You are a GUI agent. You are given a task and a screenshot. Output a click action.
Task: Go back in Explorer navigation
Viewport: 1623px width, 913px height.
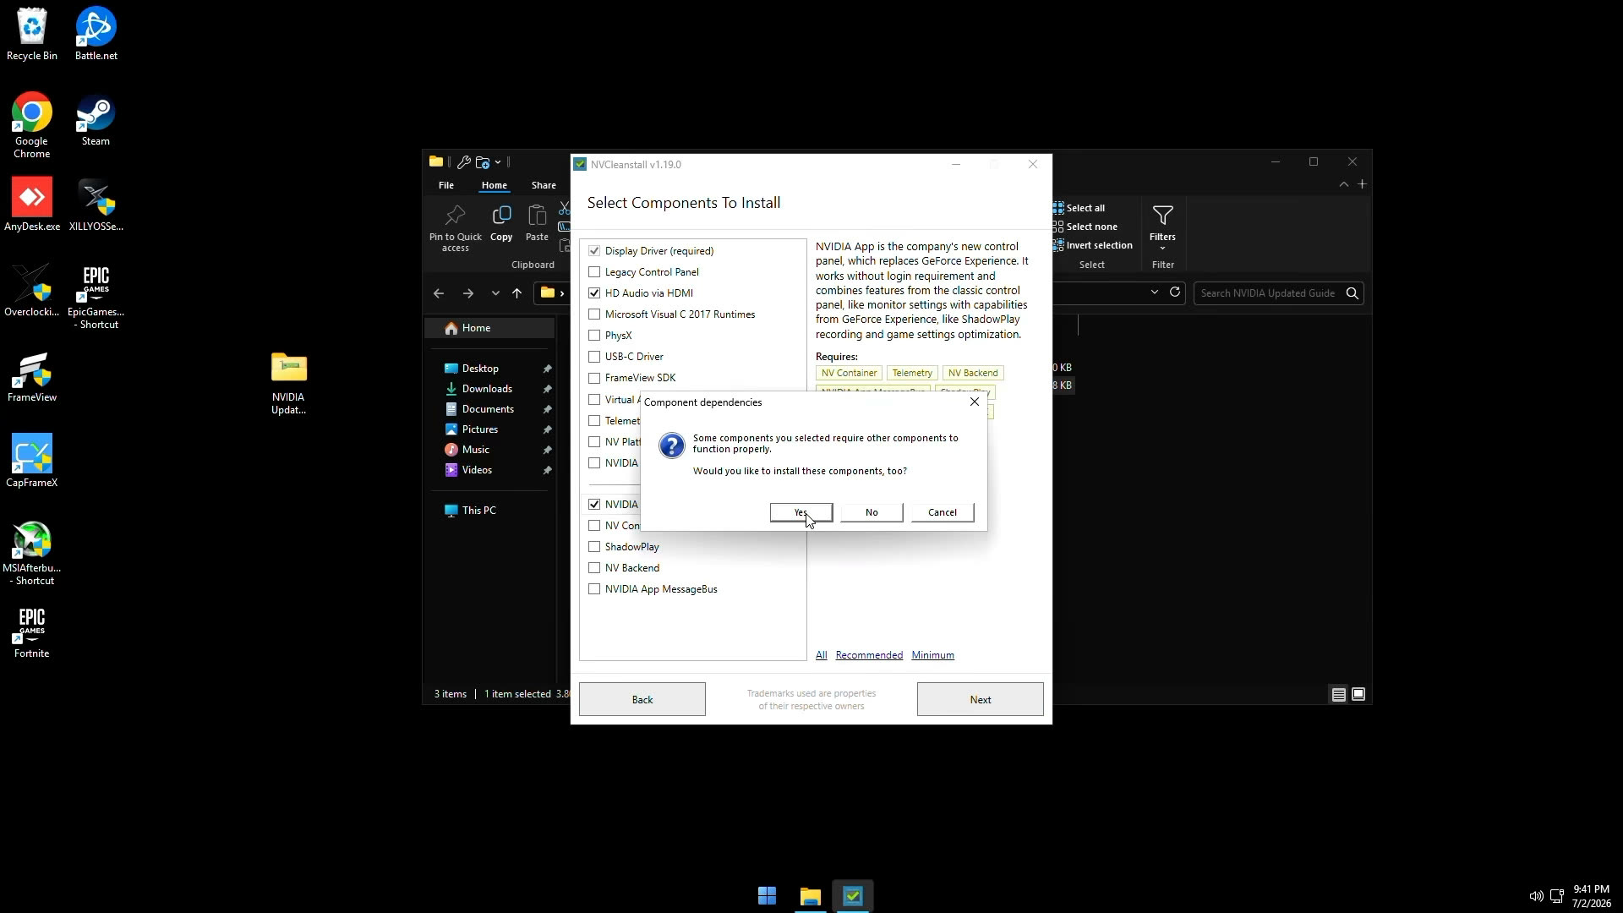coord(438,293)
